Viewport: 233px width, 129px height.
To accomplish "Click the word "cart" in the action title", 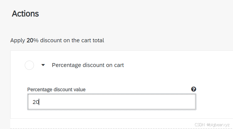I will (x=118, y=65).
